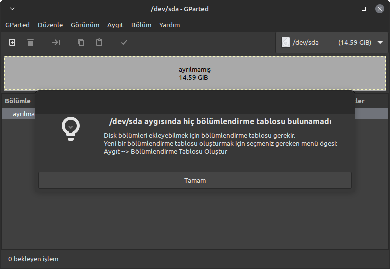Click the 0 bekleyen işlem status text

click(33, 259)
